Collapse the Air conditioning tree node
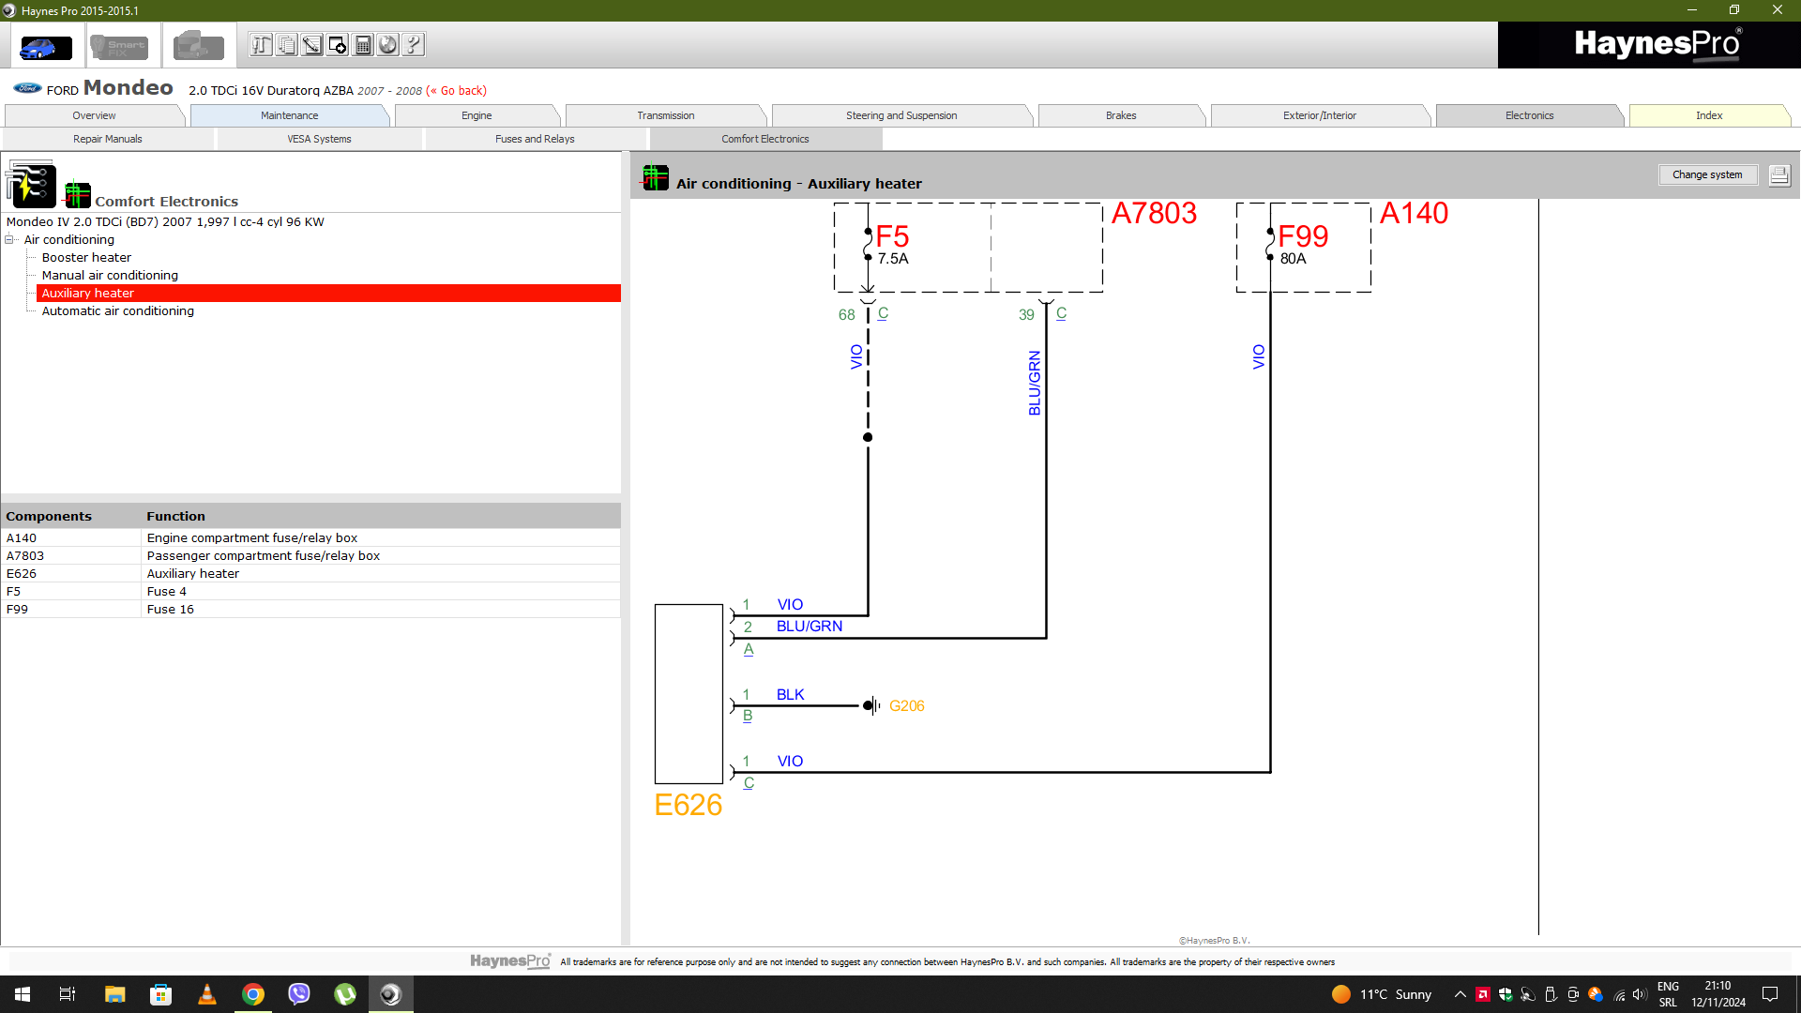This screenshot has width=1801, height=1013. (x=9, y=239)
